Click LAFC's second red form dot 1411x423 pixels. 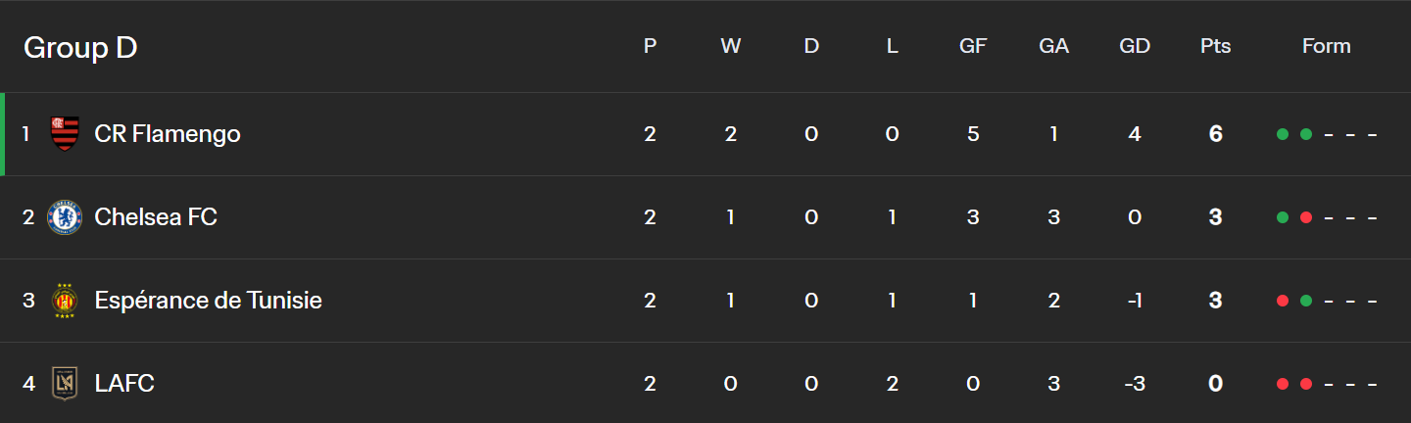tap(1305, 384)
